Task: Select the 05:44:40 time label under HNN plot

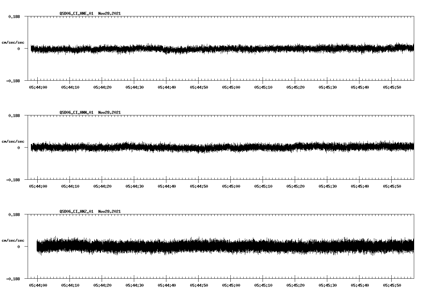Action: pos(167,186)
